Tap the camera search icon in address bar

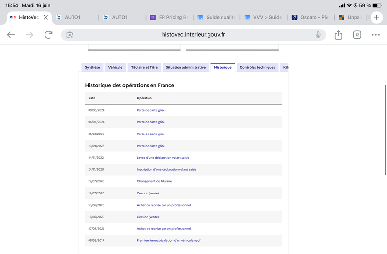click(x=70, y=35)
